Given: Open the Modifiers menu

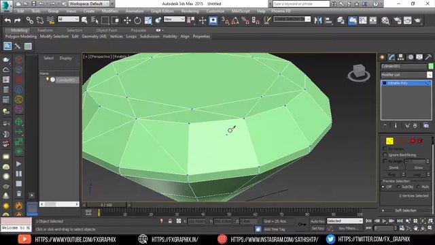Looking at the screenshot, I should coord(110,11).
